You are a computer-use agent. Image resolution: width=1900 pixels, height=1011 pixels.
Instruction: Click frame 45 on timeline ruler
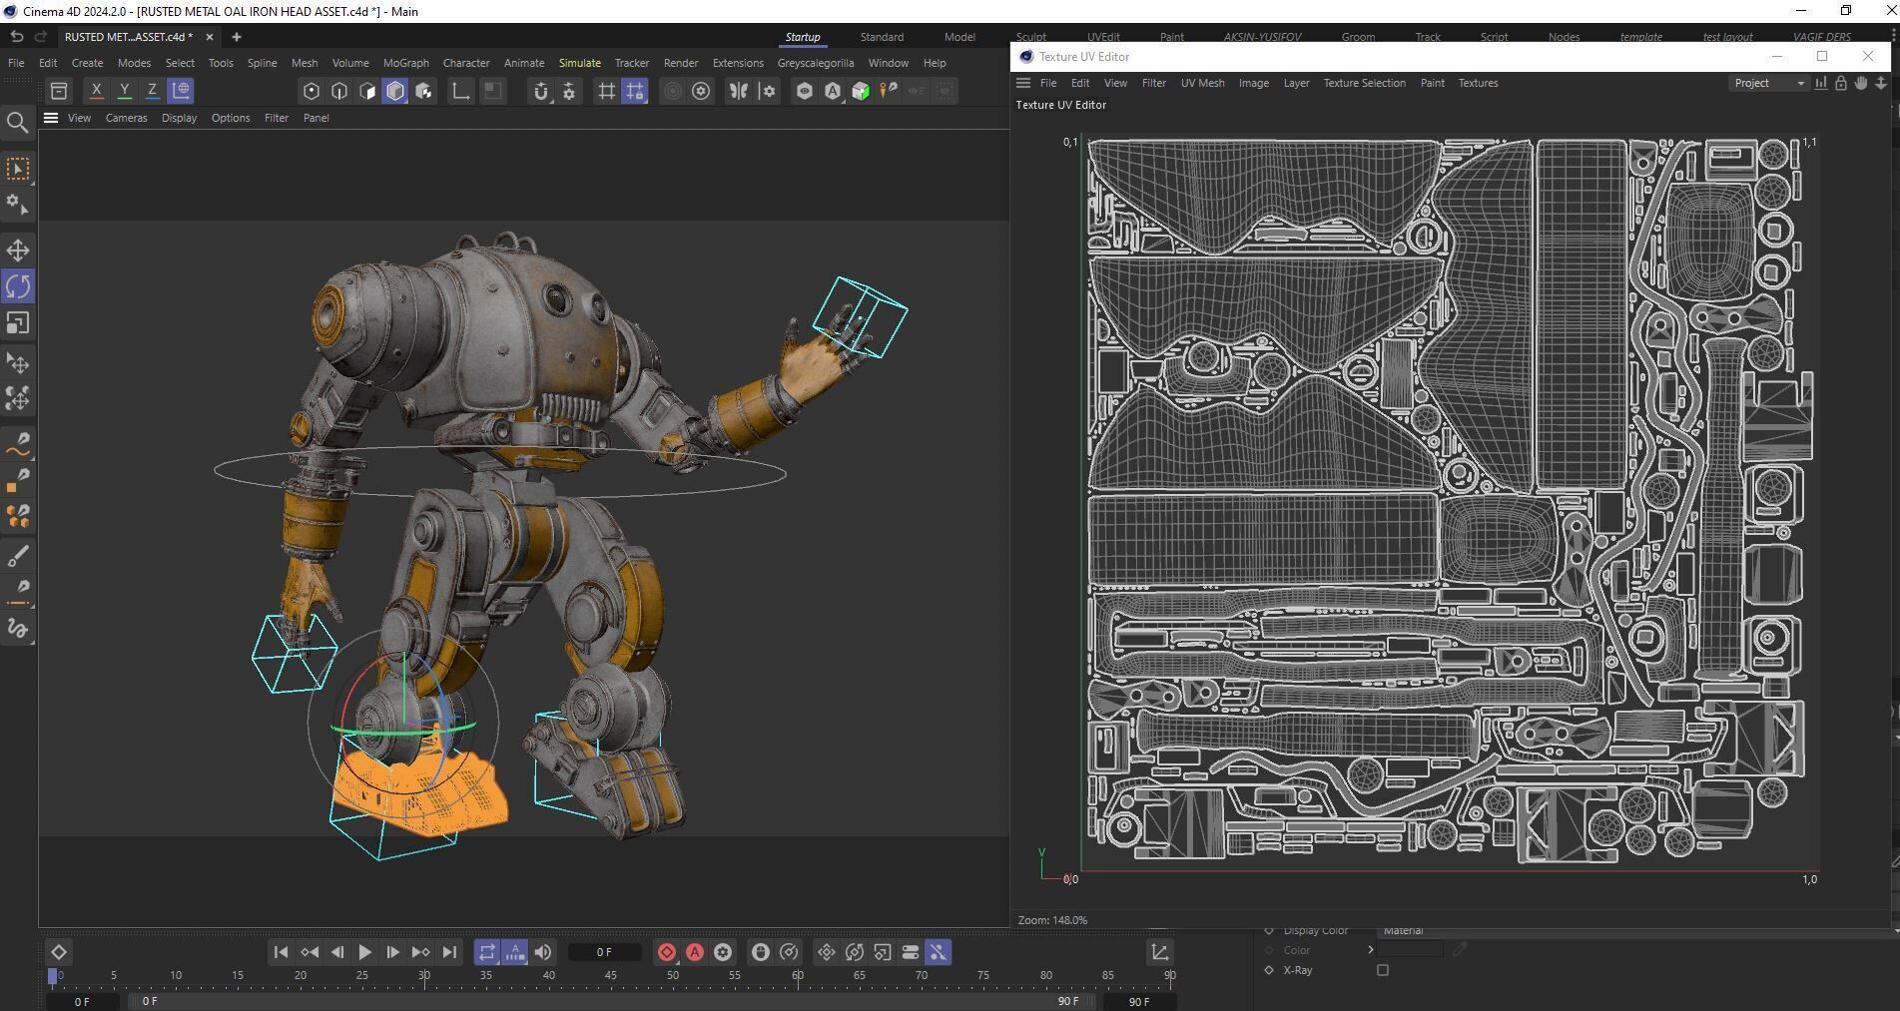pyautogui.click(x=610, y=975)
